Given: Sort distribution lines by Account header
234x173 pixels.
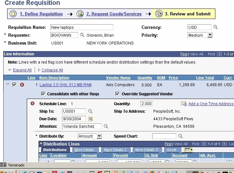Looking at the screenshot, I should pyautogui.click(x=180, y=155).
